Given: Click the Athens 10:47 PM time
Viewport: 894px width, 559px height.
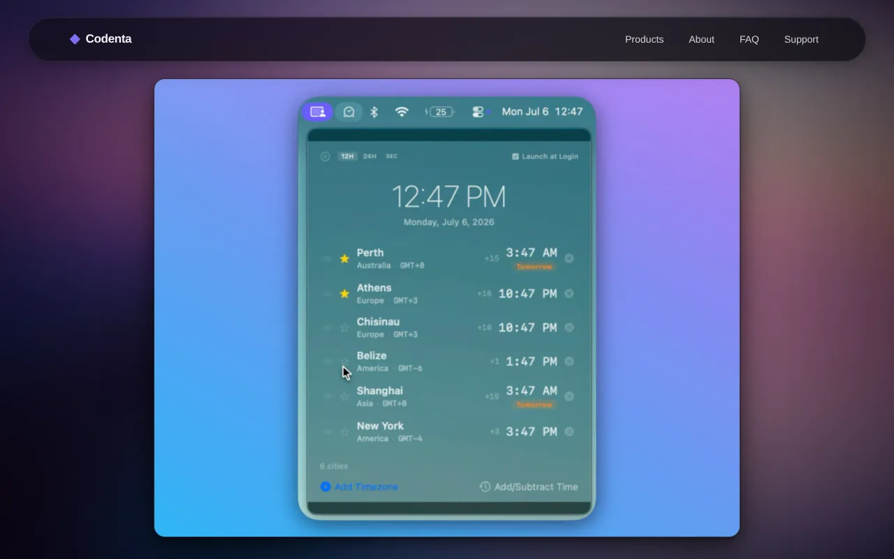Looking at the screenshot, I should click(x=527, y=293).
